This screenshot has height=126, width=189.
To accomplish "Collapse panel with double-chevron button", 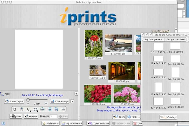I will click(x=76, y=93).
